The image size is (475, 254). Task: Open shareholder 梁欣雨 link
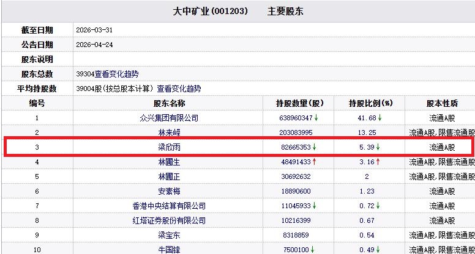pos(169,147)
